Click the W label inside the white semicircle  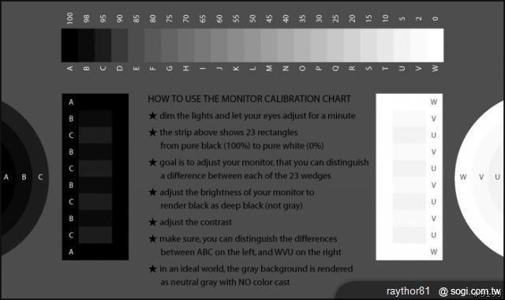(463, 177)
